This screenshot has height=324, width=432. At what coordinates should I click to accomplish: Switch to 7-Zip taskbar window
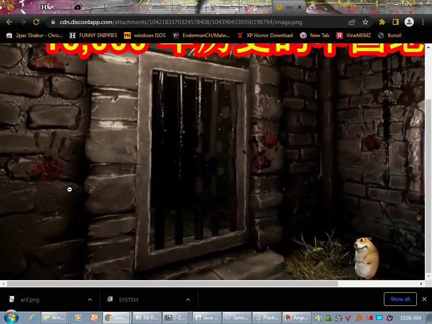click(176, 318)
